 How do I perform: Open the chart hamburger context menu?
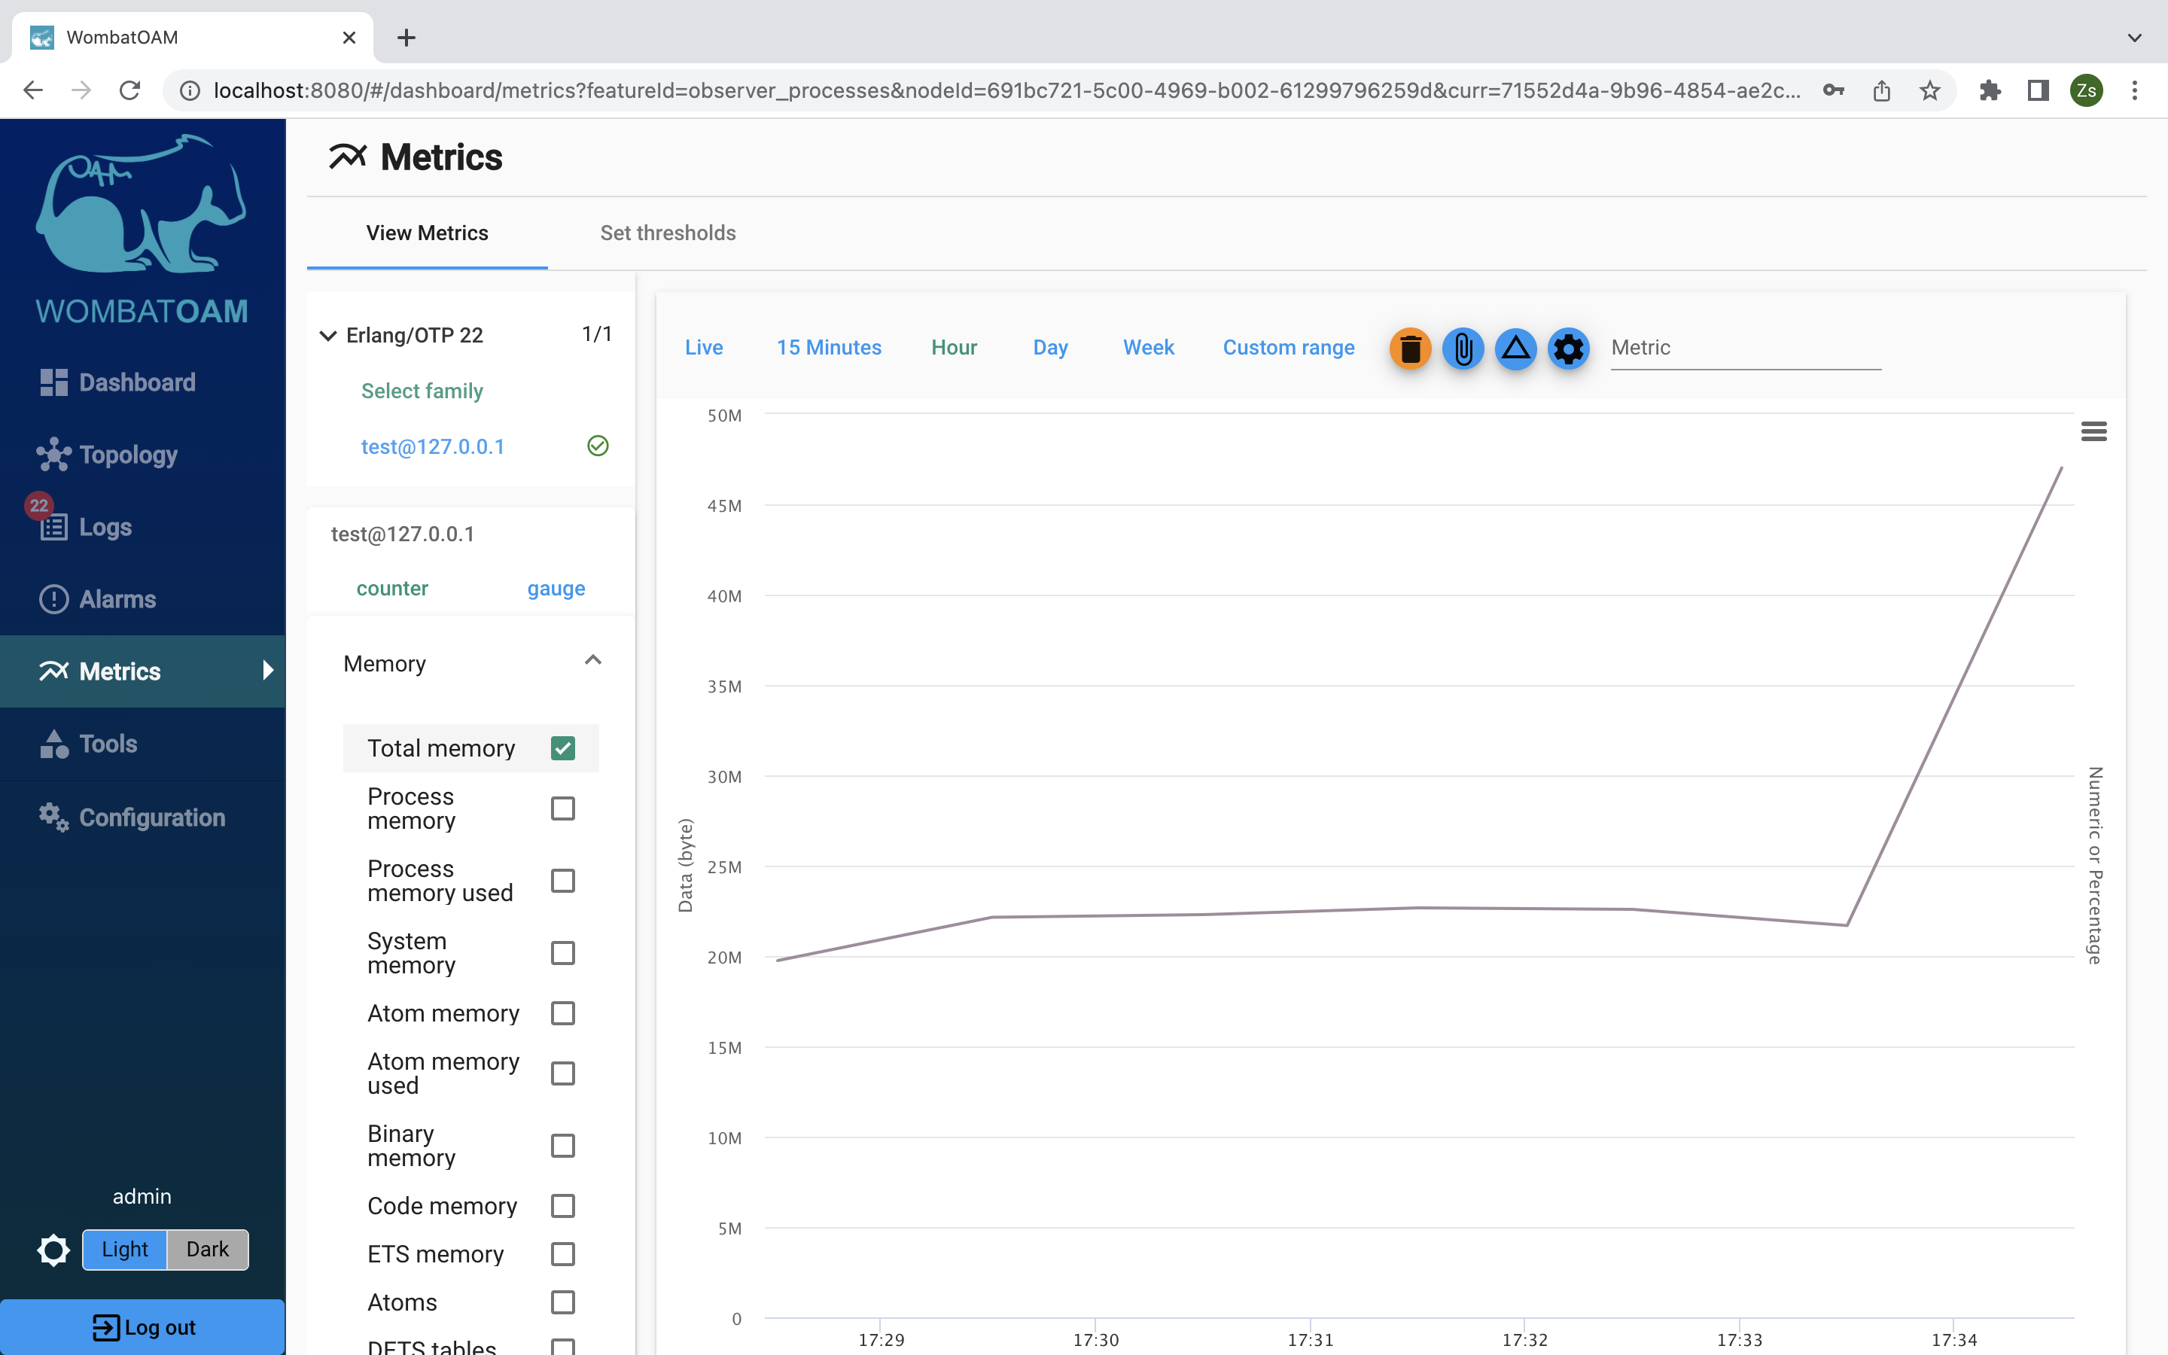tap(2093, 431)
